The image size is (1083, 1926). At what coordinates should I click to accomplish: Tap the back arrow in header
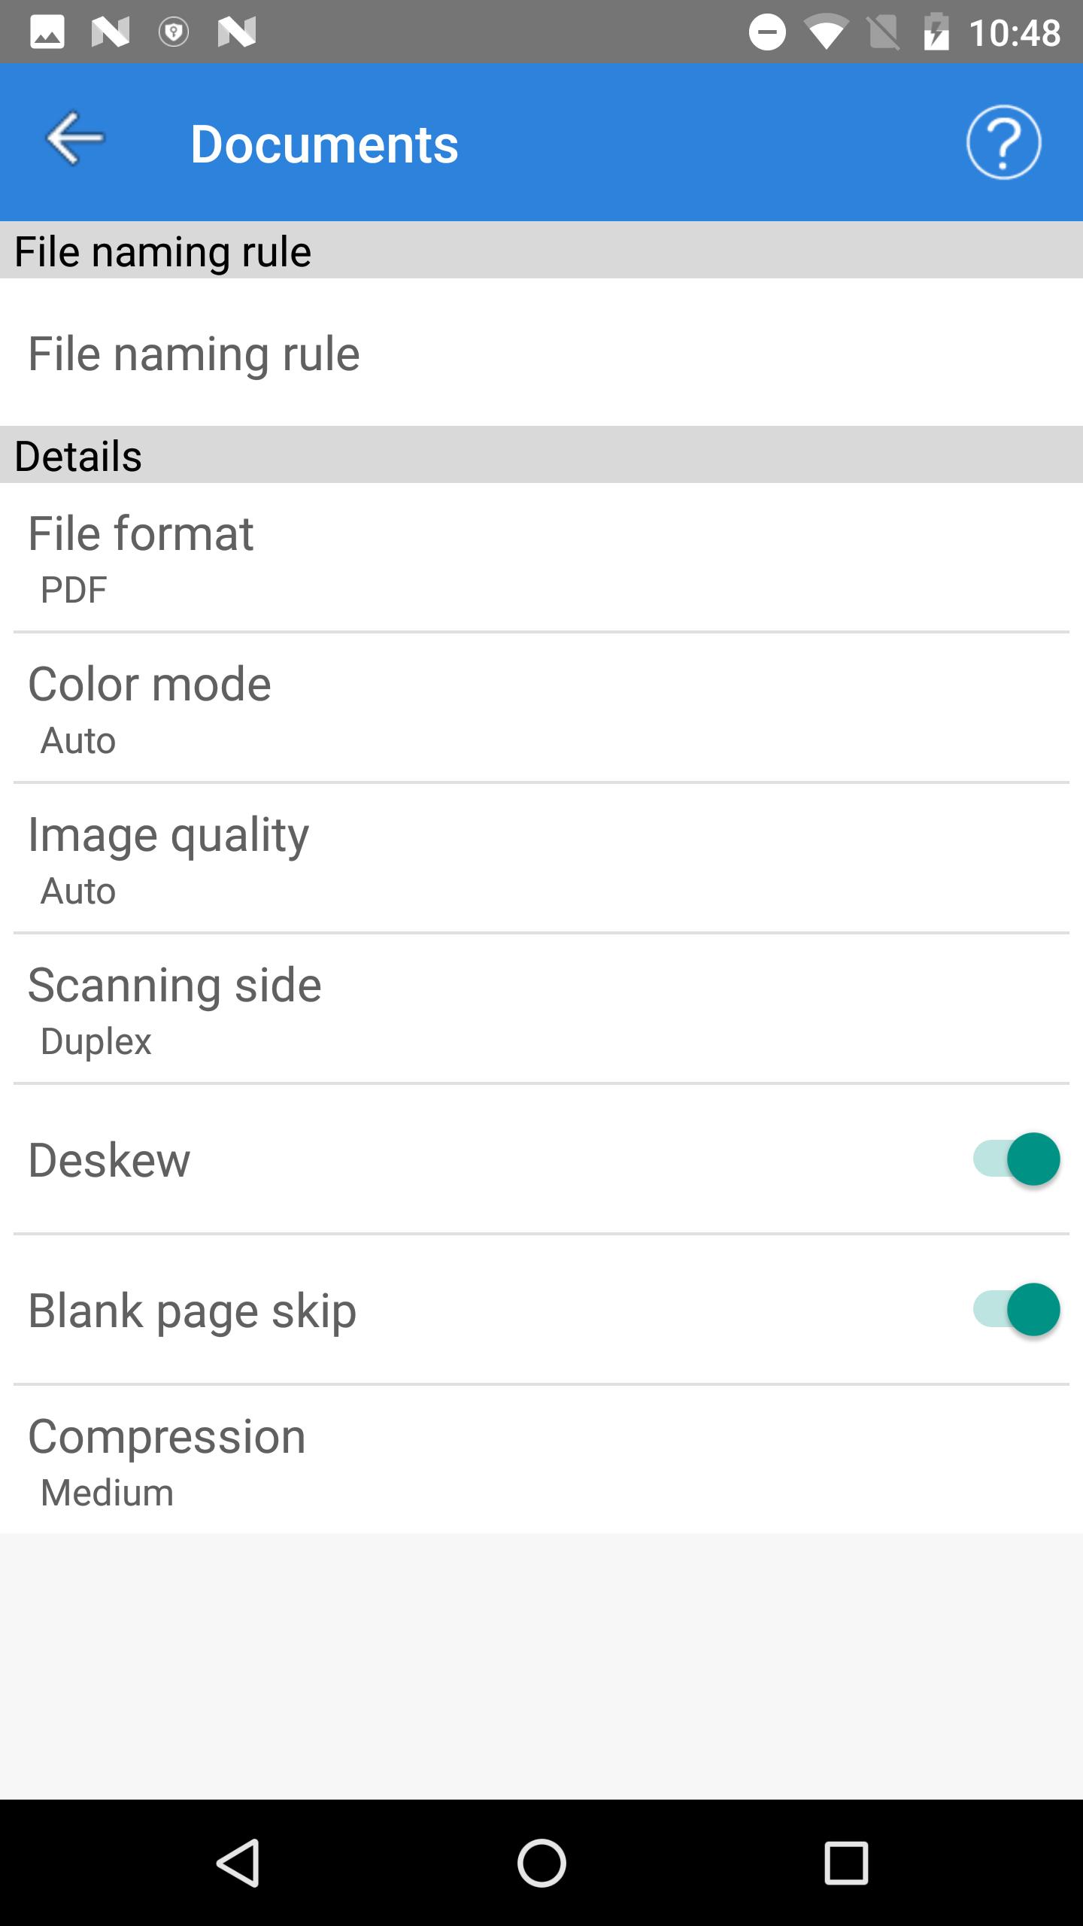tap(75, 138)
